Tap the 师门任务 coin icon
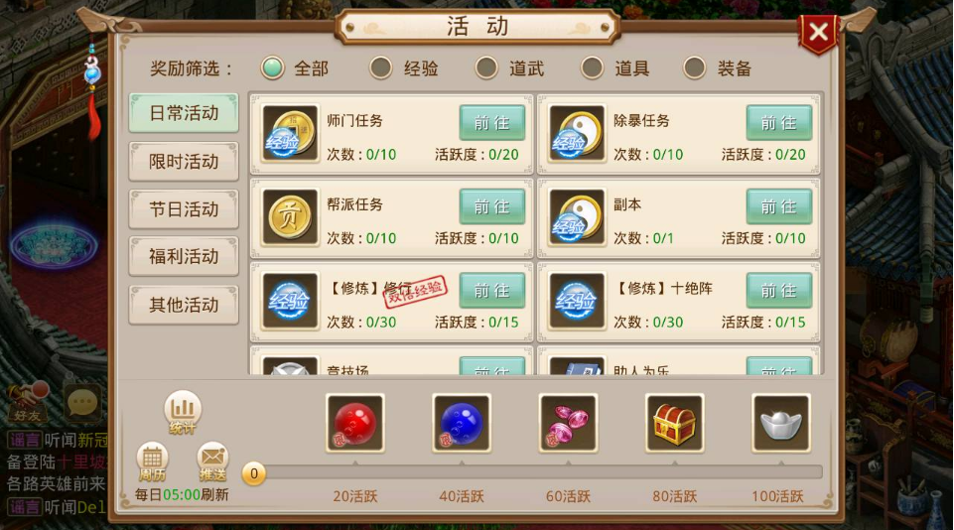This screenshot has width=954, height=530. click(290, 133)
